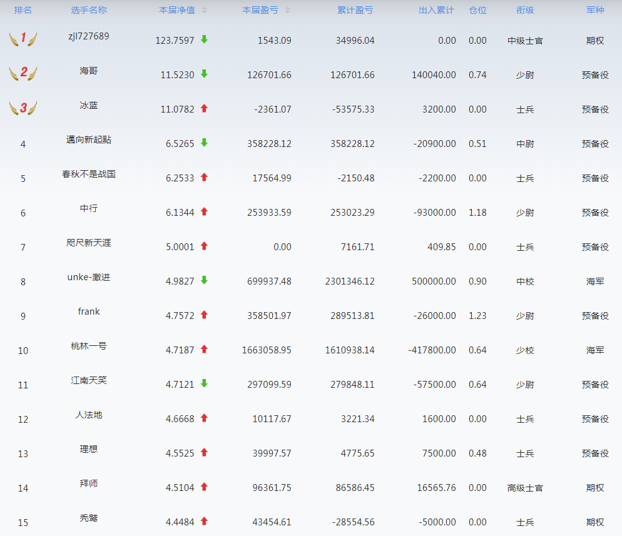Click red up arrow beside 4.7572
The image size is (622, 536).
[x=204, y=315]
